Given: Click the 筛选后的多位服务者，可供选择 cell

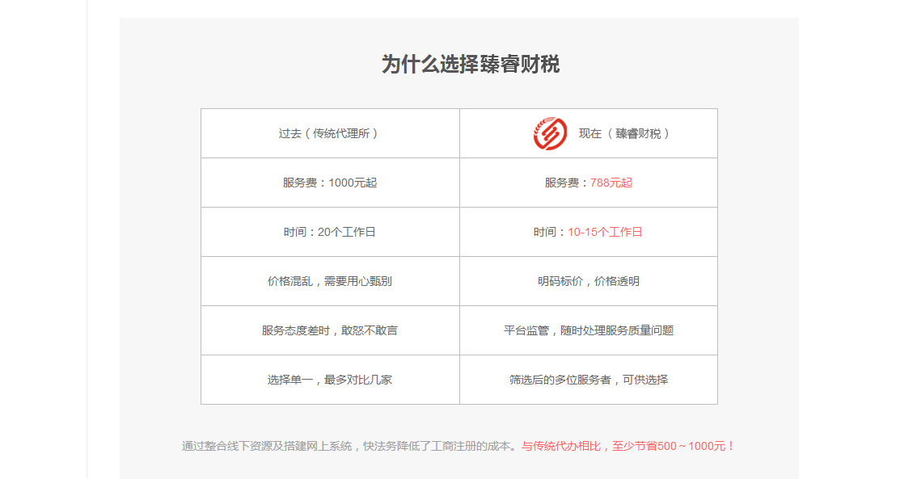Looking at the screenshot, I should [x=589, y=380].
